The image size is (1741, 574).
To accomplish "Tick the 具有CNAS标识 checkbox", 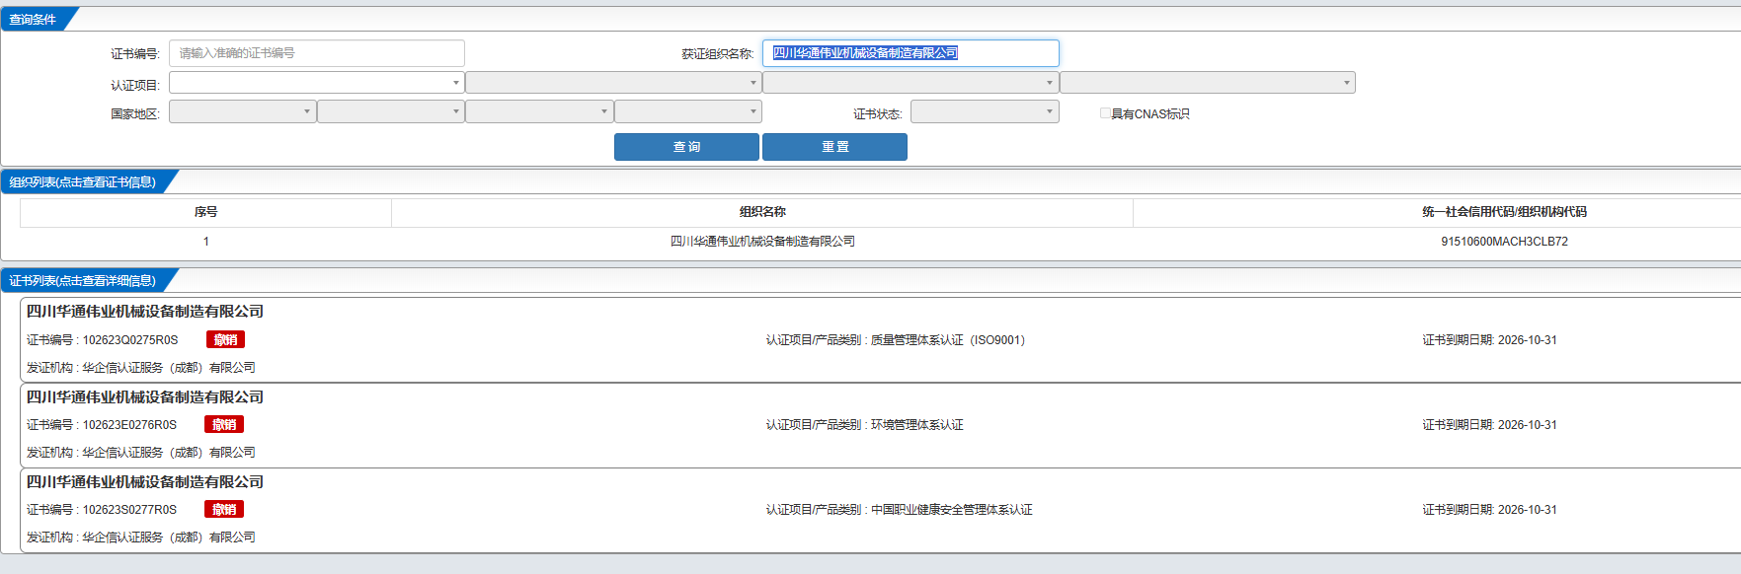I will coord(1105,113).
